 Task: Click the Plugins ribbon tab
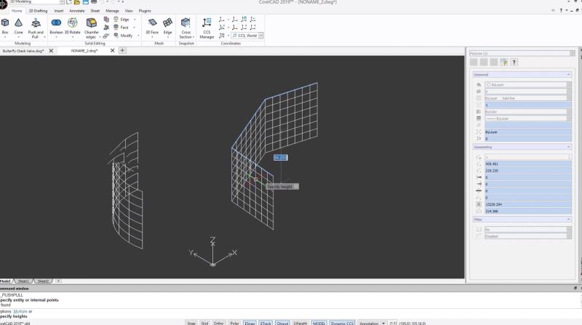pyautogui.click(x=145, y=11)
